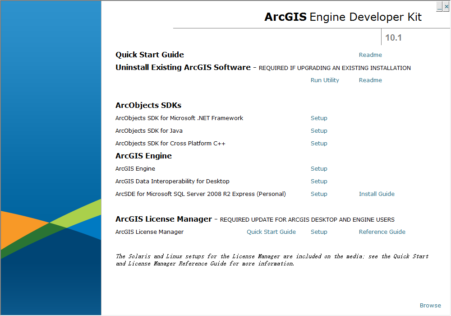Install ArcGIS Data Interoperability for Desktop
451x316 pixels.
point(319,181)
